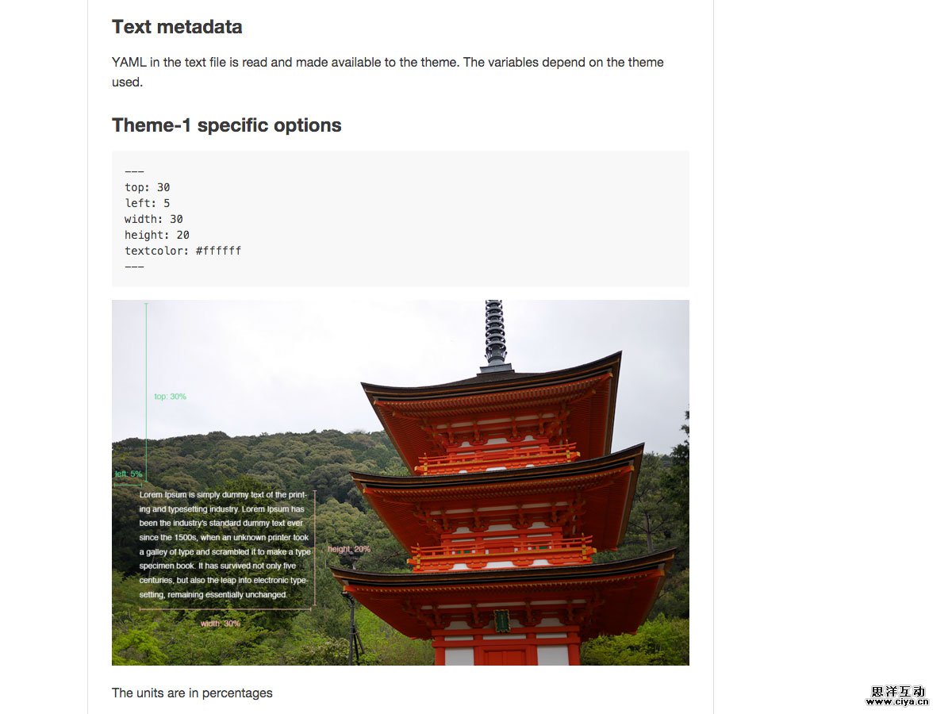
Task: Click the 'top: 30%' annotation label
Action: point(171,397)
